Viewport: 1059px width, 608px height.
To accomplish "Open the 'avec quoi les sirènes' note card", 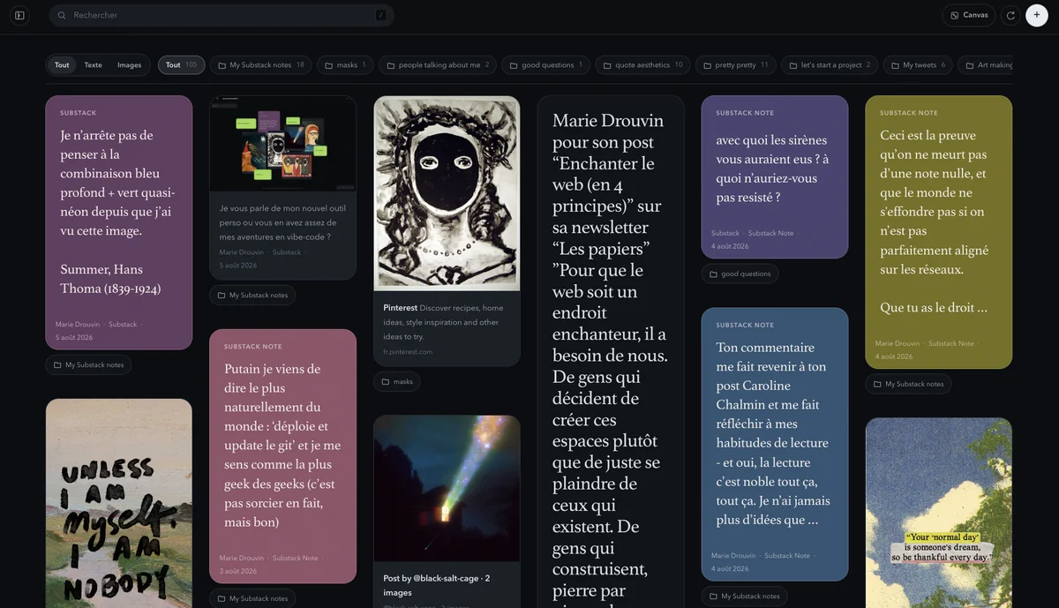I will click(x=775, y=176).
